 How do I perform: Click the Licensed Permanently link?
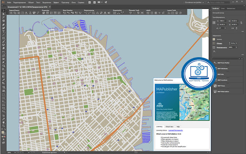(175, 130)
